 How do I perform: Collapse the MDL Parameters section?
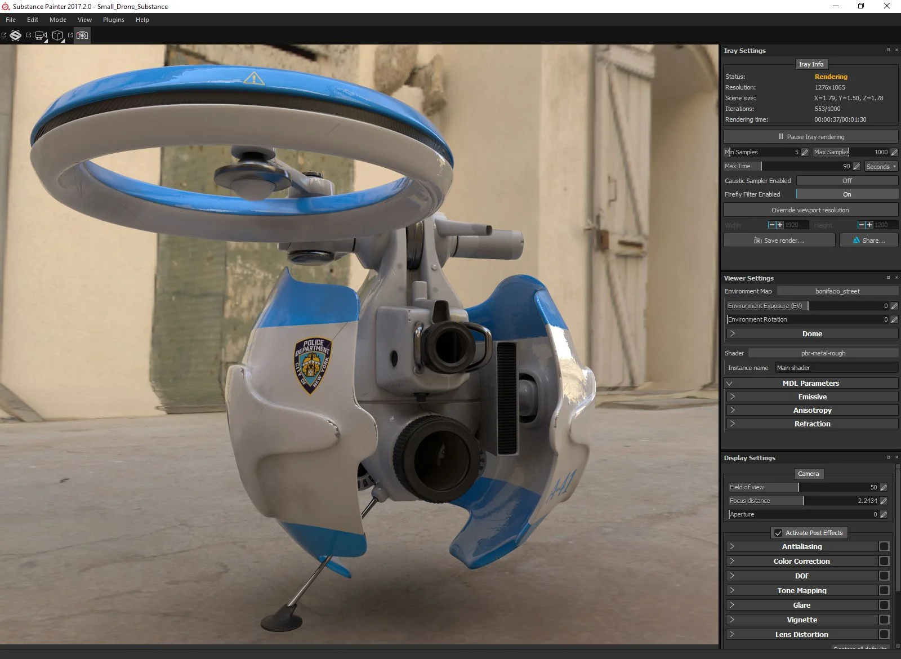[811, 383]
